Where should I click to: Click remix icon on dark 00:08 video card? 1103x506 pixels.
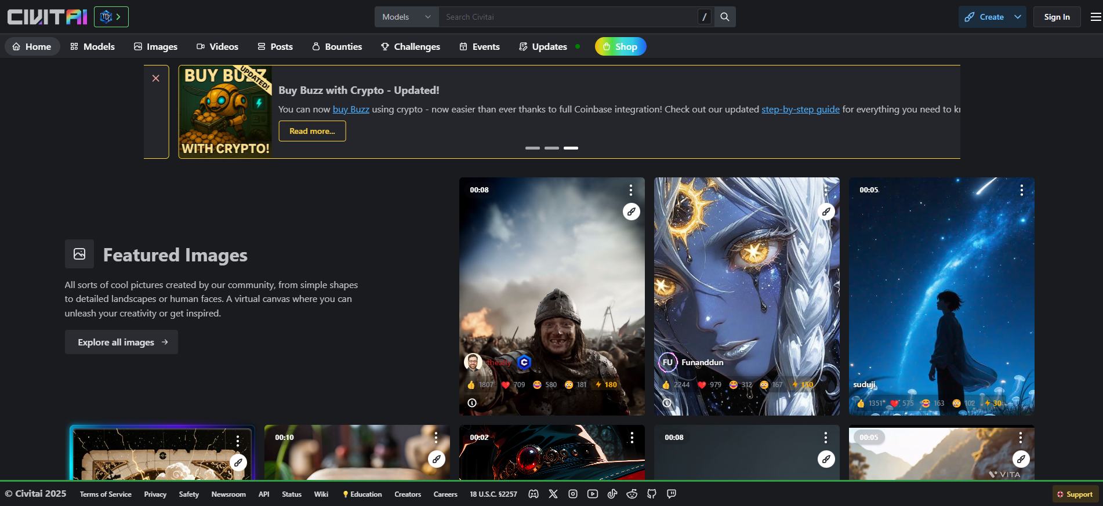point(826,459)
